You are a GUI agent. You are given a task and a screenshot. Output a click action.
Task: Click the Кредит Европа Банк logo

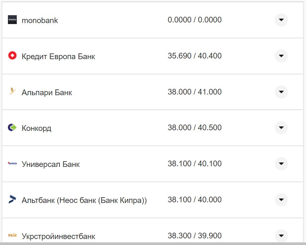[12, 56]
